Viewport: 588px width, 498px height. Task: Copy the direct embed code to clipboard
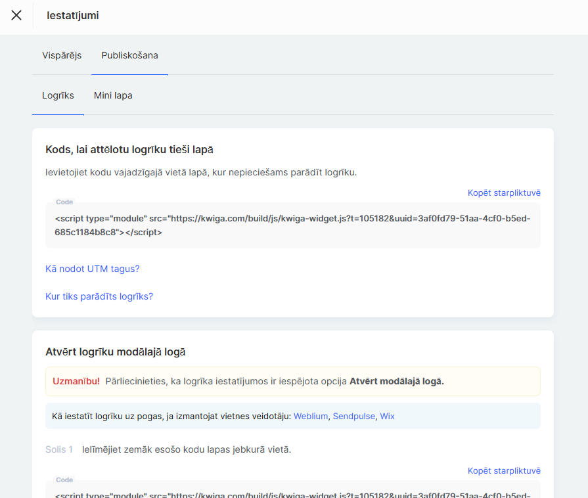(503, 192)
